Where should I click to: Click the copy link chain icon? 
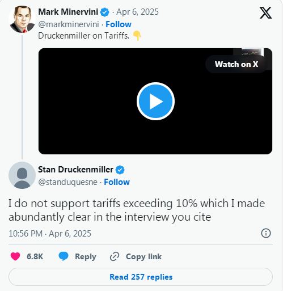tap(115, 256)
